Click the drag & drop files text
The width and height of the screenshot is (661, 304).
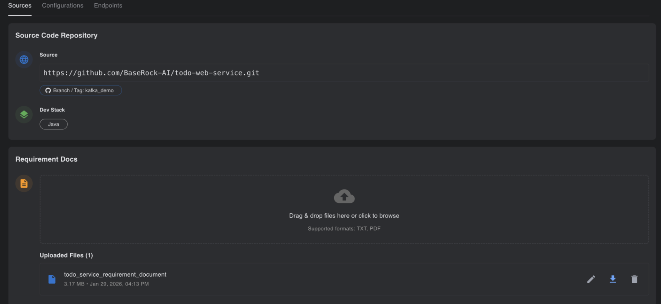pyautogui.click(x=344, y=216)
